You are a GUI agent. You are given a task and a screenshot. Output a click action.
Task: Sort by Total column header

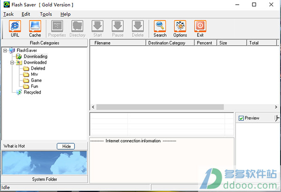262,43
